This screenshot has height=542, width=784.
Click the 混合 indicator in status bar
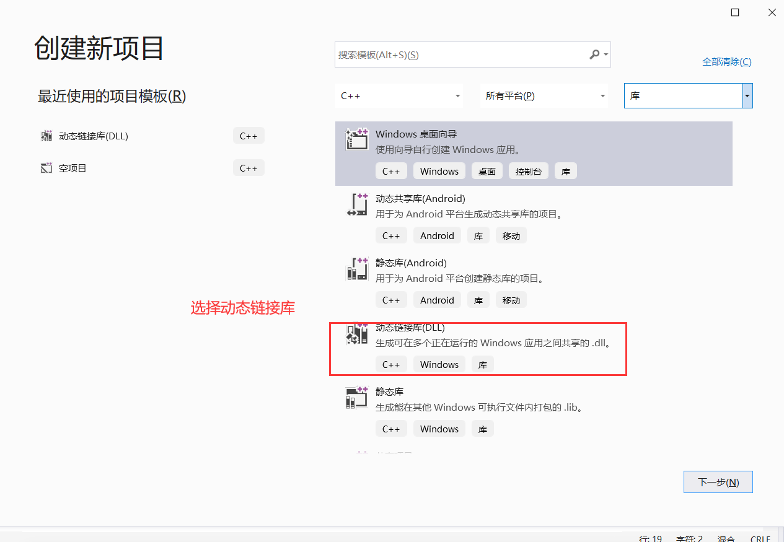(x=726, y=538)
